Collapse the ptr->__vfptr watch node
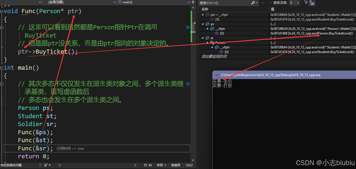This screenshot has height=169, width=356. [x=203, y=15]
